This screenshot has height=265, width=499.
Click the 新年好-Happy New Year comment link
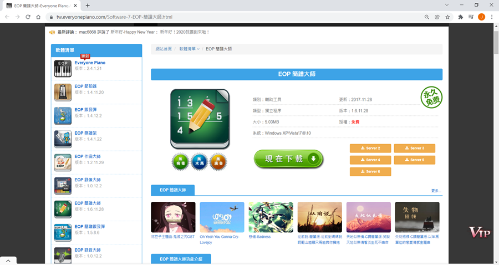133,32
